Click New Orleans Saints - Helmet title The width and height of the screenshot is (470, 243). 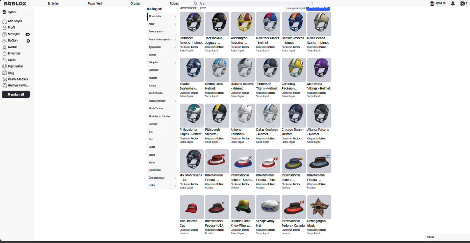click(x=318, y=40)
